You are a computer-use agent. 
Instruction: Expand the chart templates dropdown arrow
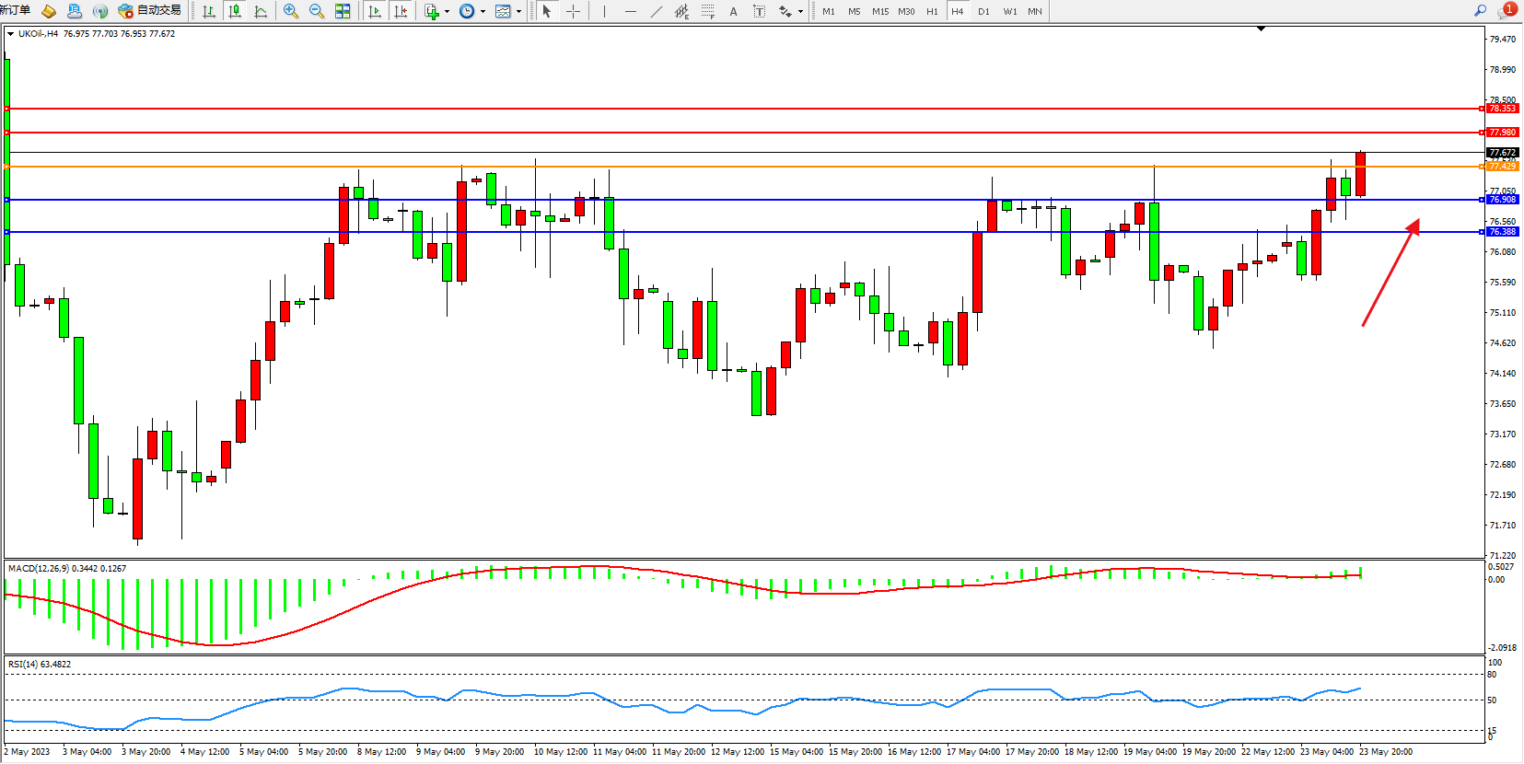(518, 12)
